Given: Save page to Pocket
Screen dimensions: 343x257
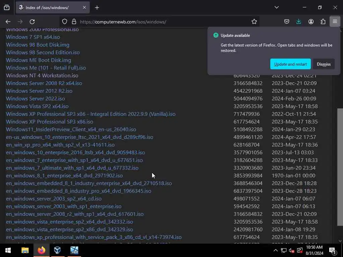Looking at the screenshot, I should point(287,22).
